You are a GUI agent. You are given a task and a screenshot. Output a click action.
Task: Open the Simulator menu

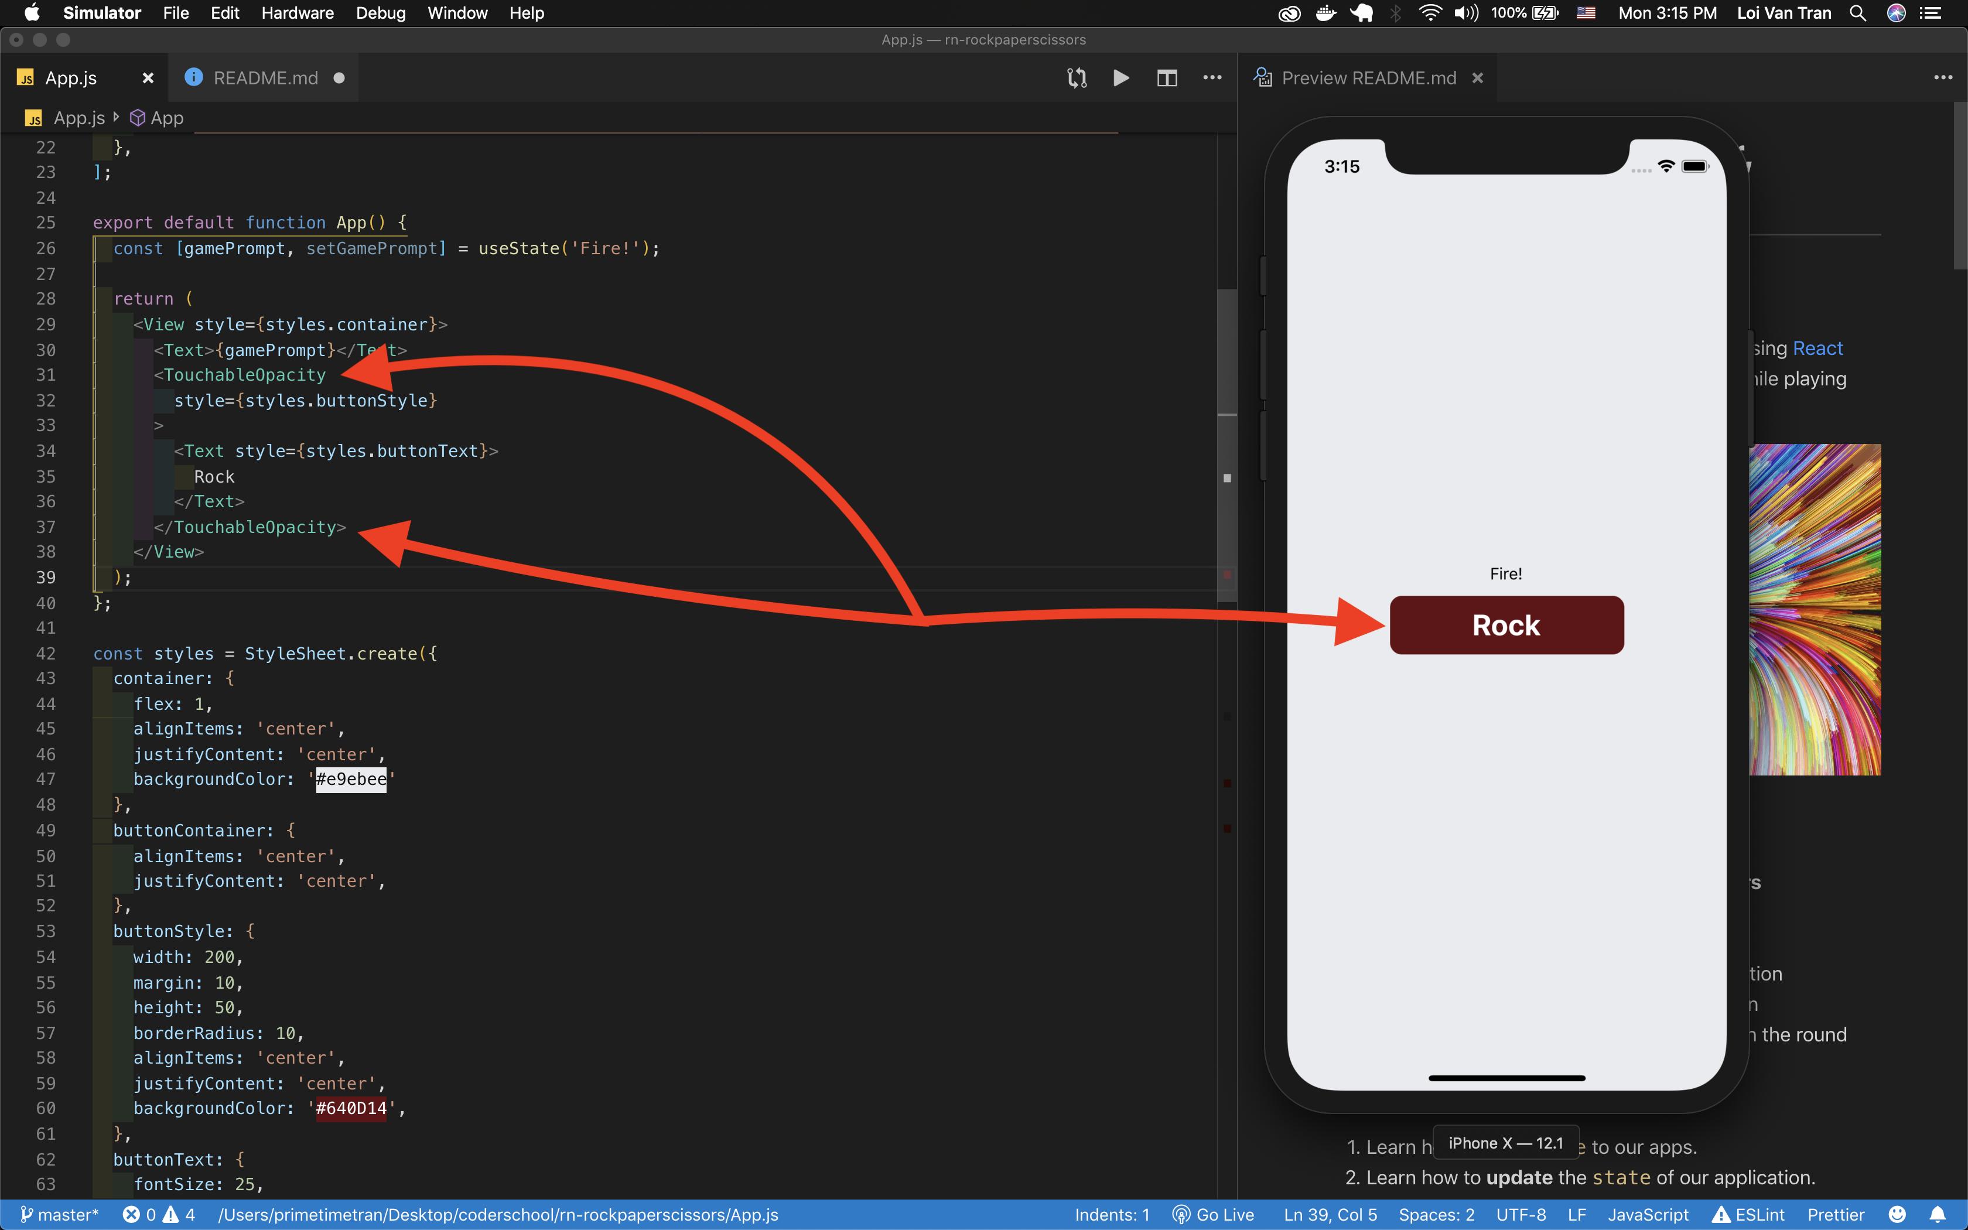pyautogui.click(x=102, y=13)
